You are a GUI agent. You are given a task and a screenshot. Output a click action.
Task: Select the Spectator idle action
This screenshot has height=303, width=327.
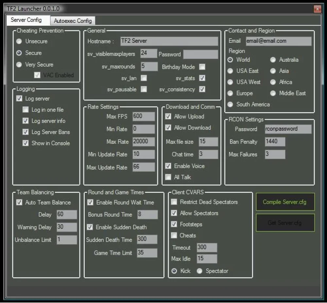coord(199,271)
